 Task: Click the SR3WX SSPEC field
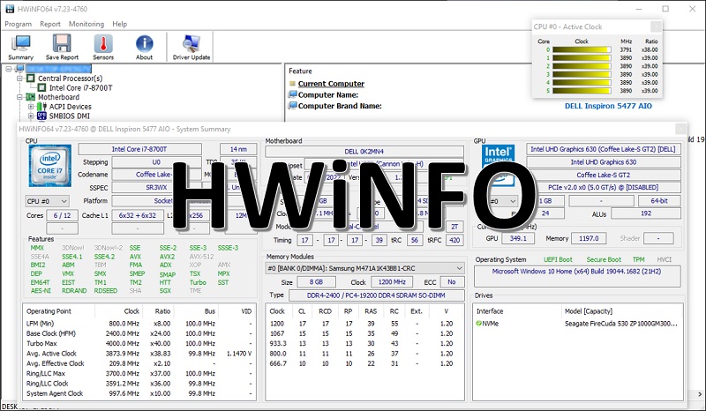click(156, 187)
